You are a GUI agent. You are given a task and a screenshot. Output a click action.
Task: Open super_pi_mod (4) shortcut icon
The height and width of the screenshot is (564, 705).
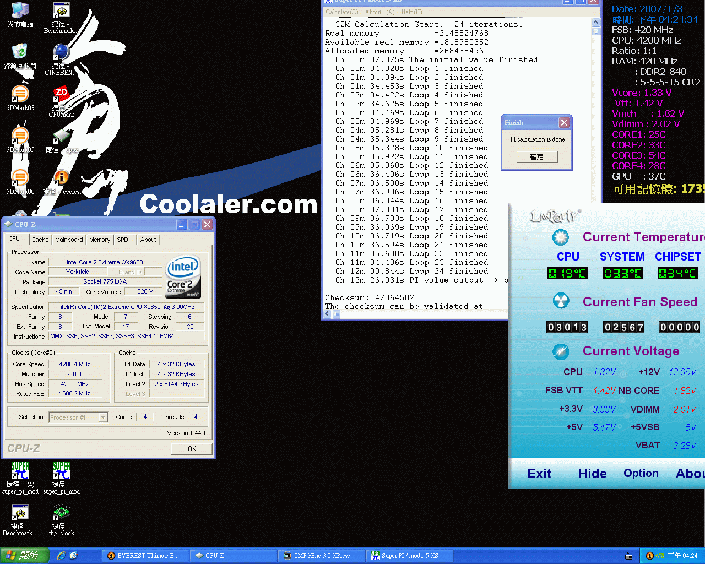click(x=20, y=478)
